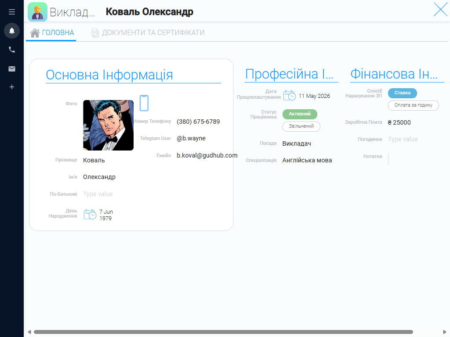450x337 pixels.
Task: Click the birthday date 7 Jun 1979
Action: pyautogui.click(x=106, y=215)
